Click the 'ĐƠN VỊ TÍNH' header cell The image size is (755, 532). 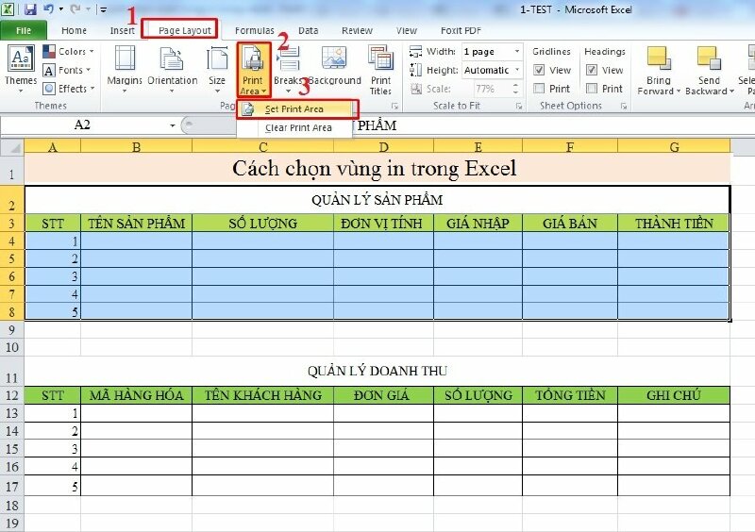[383, 224]
